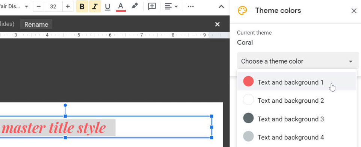This screenshot has height=147, width=361.
Task: Open the highlight color pen tool
Action: pos(135,6)
